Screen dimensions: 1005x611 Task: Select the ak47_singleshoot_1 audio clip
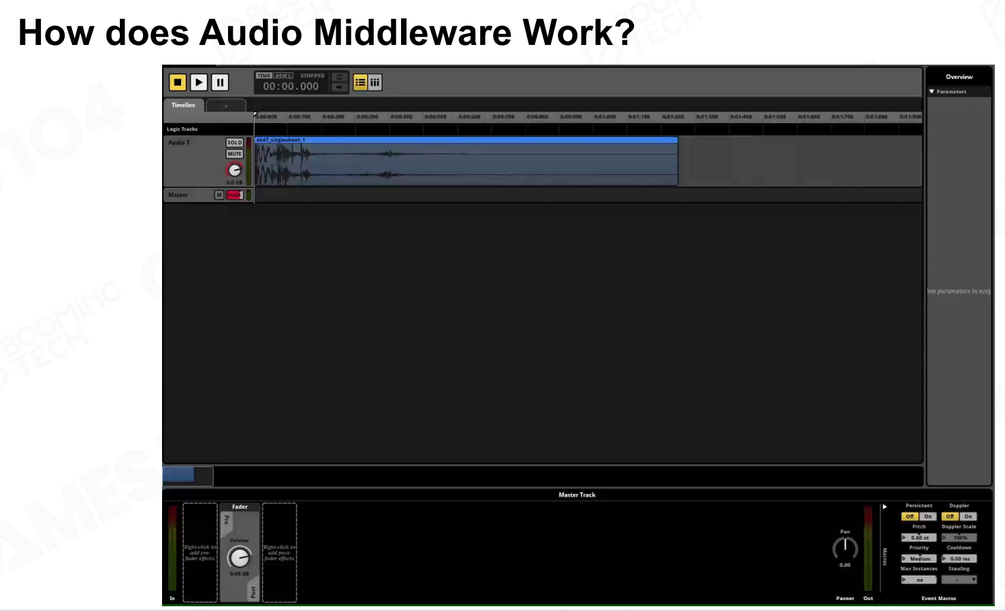click(466, 161)
